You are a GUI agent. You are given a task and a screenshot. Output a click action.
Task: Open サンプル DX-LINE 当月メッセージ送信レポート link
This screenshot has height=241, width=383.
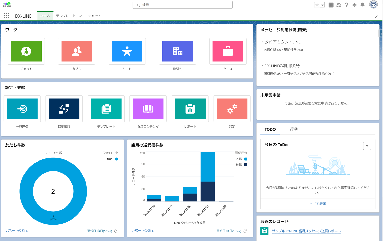pyautogui.click(x=306, y=231)
